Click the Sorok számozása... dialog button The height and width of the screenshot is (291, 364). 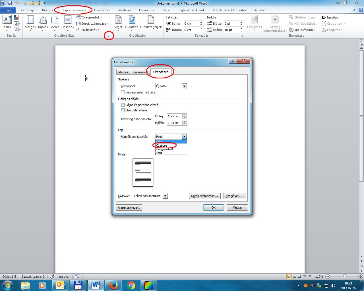[205, 196]
